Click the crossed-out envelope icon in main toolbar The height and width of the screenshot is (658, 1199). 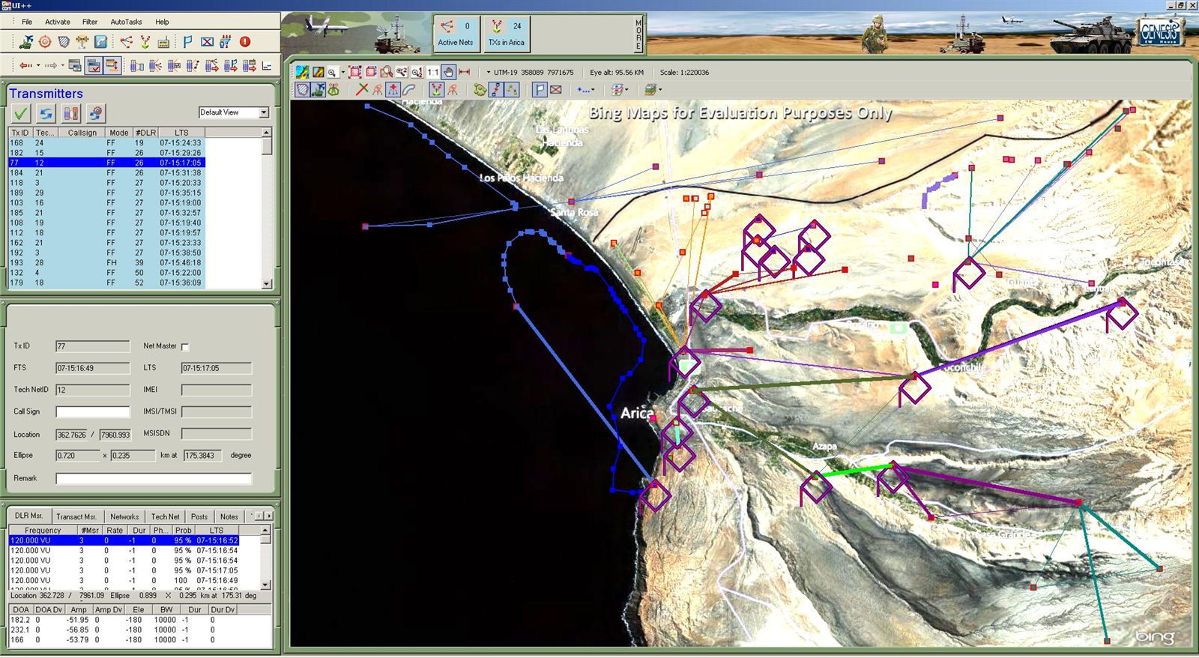[208, 42]
